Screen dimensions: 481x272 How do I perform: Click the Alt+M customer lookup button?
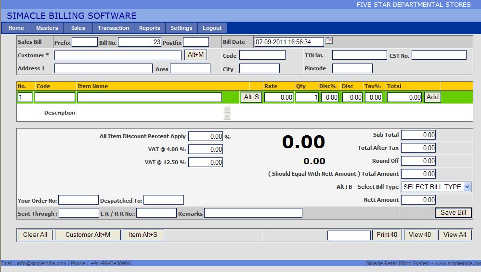195,55
